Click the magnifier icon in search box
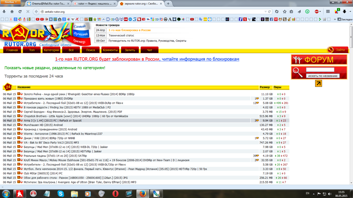The width and height of the screenshot is (353, 198). tap(297, 72)
